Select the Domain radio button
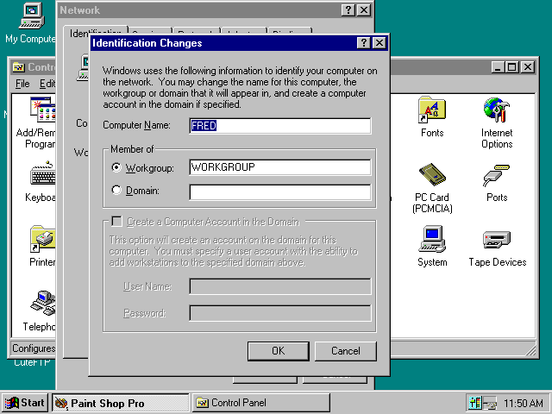This screenshot has height=414, width=552. point(116,190)
